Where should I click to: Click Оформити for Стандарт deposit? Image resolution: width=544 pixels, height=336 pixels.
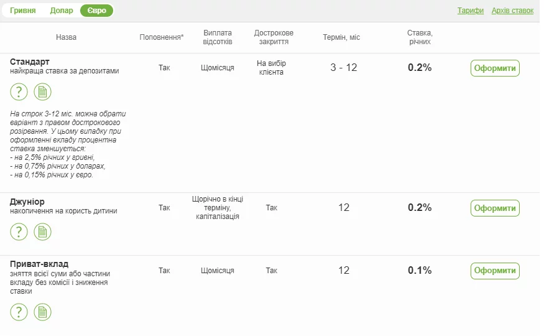click(495, 68)
